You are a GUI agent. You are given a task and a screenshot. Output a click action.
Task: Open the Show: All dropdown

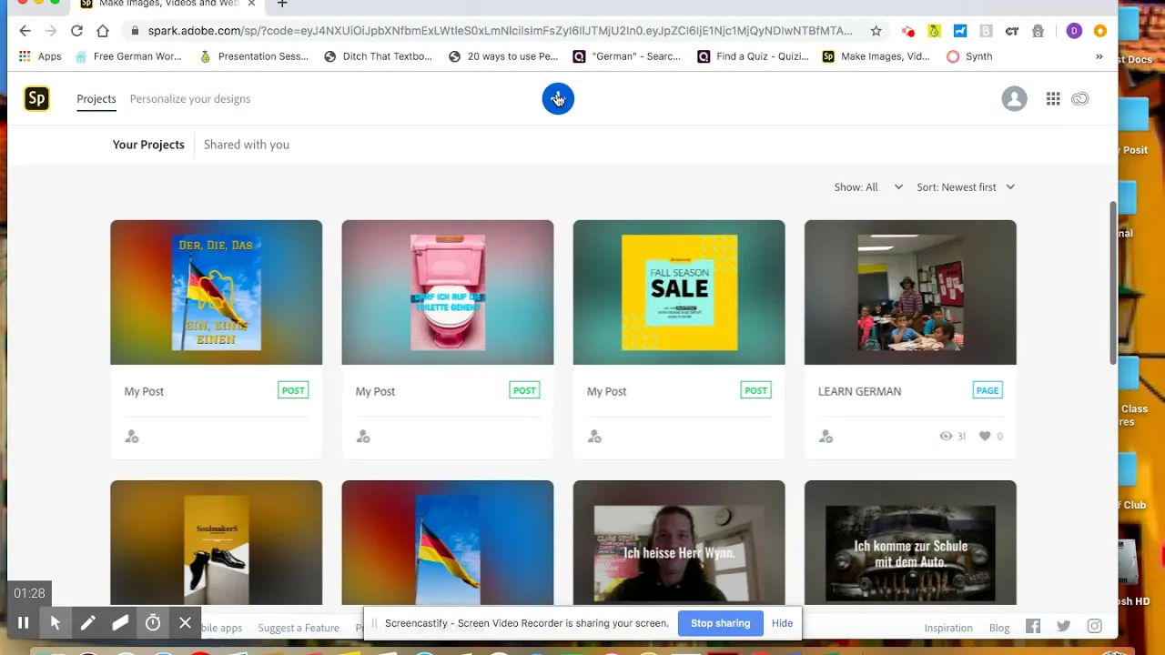[x=868, y=187]
